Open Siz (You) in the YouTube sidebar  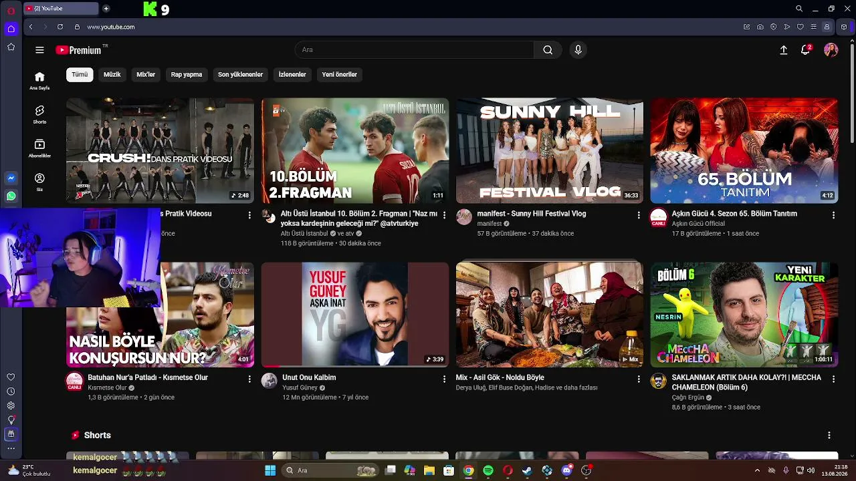pyautogui.click(x=39, y=182)
